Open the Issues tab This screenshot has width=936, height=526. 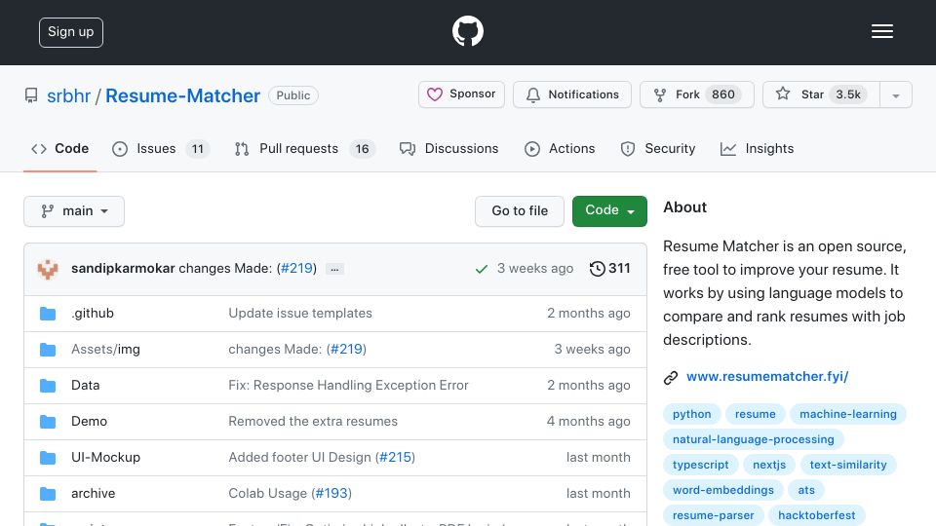161,148
